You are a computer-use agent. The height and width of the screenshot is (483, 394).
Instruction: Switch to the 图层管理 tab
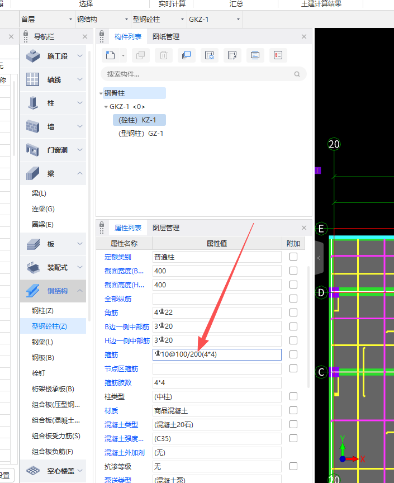pos(166,228)
